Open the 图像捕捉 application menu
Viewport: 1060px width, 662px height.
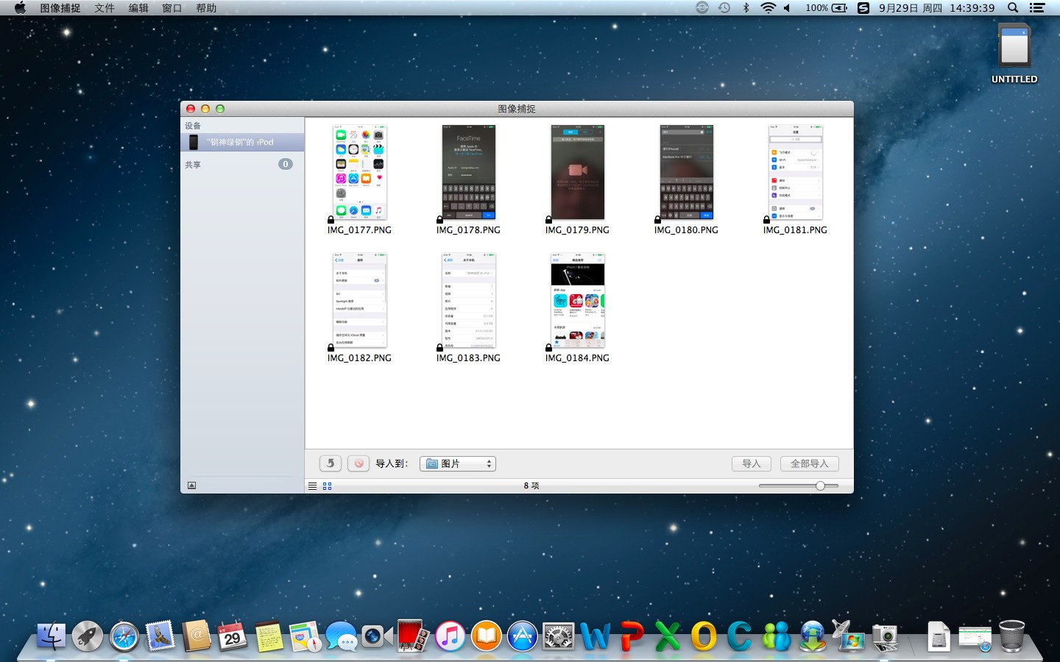60,8
